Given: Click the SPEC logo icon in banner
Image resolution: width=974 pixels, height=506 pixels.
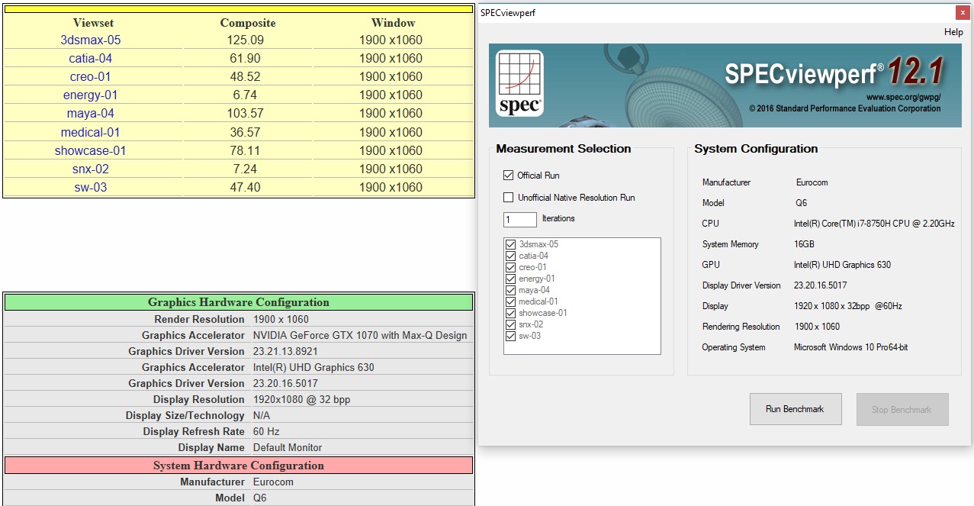Looking at the screenshot, I should click(x=519, y=84).
